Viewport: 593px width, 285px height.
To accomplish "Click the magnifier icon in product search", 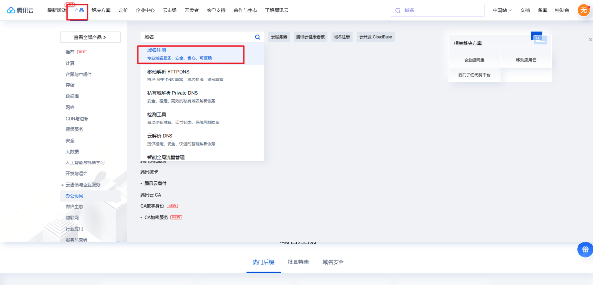I will pyautogui.click(x=257, y=37).
